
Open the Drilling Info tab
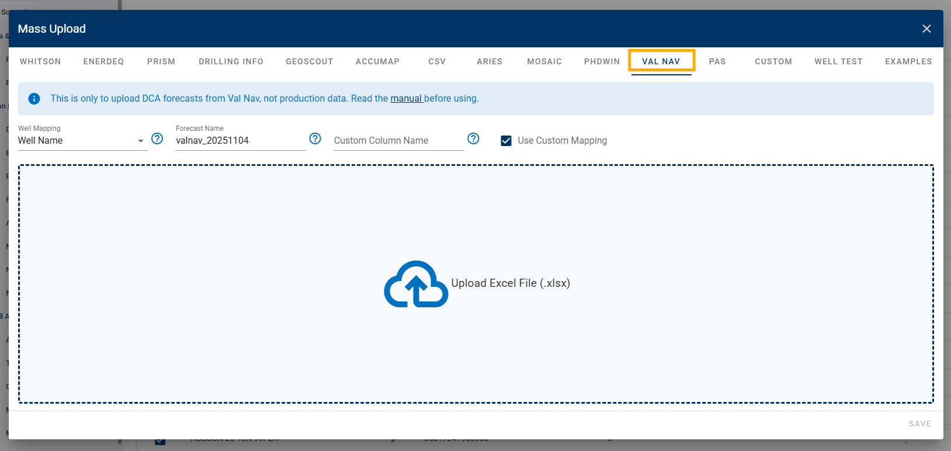pyautogui.click(x=231, y=61)
